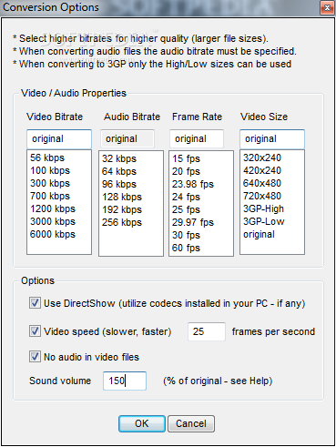Choose 3GP-High video size

click(263, 208)
